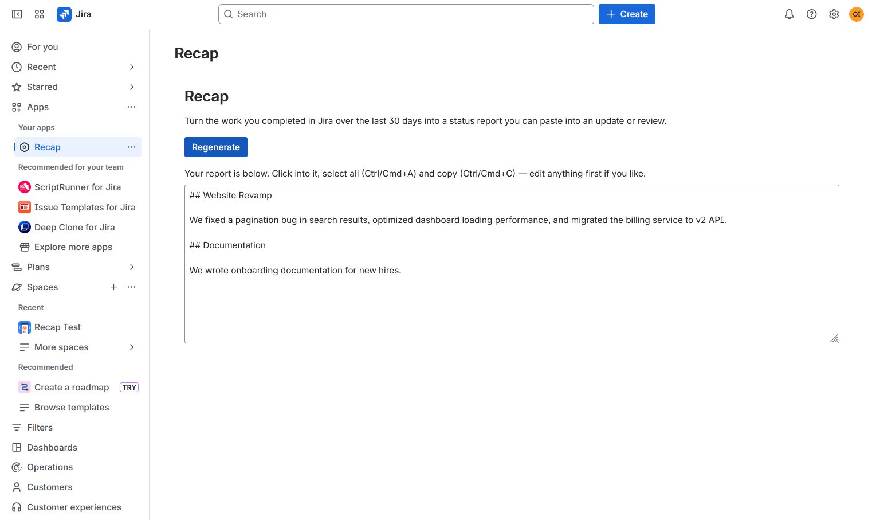This screenshot has width=872, height=520.
Task: Collapse the sidebar with the panel icon
Action: (17, 14)
